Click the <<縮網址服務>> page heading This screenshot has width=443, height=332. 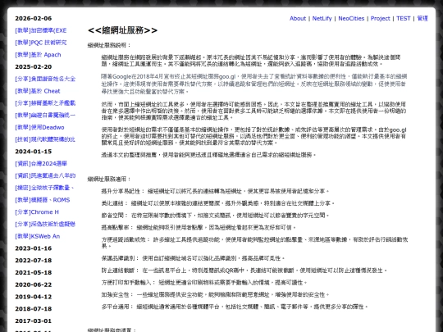click(122, 30)
